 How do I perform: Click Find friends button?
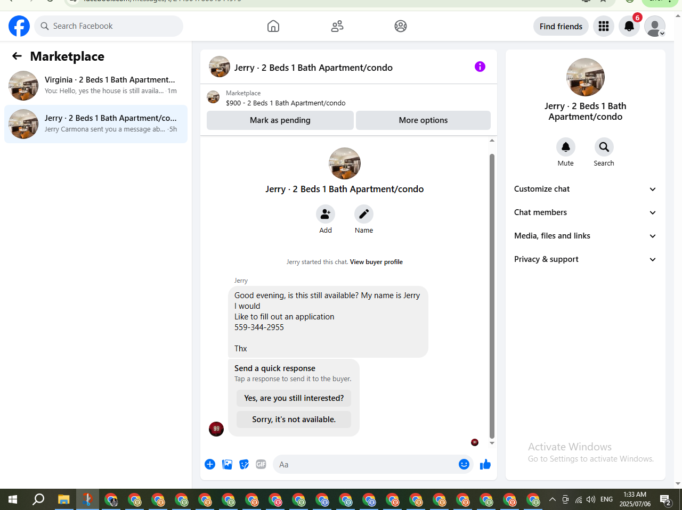point(561,26)
